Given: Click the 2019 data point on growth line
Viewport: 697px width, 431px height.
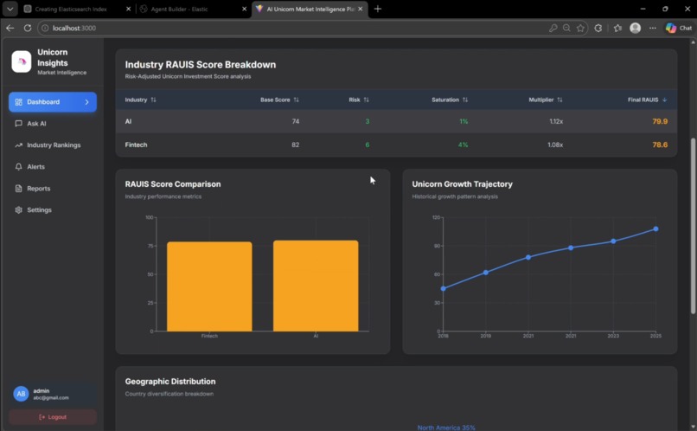Looking at the screenshot, I should (485, 273).
